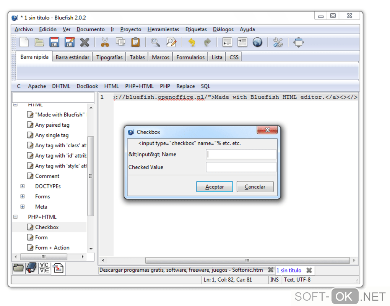The width and height of the screenshot is (390, 306).
Task: Open the Documento menu
Action: click(x=91, y=29)
